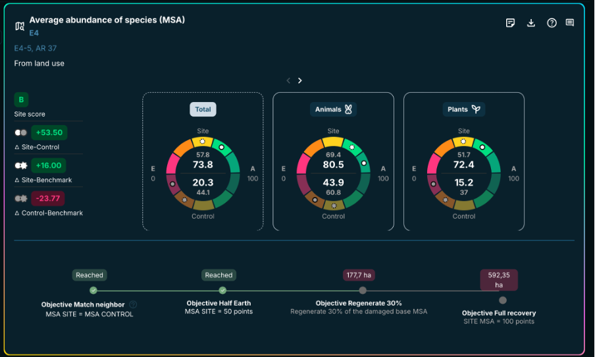The width and height of the screenshot is (595, 357).
Task: Click info icon next to Objective Match neighbor
Action: [133, 304]
